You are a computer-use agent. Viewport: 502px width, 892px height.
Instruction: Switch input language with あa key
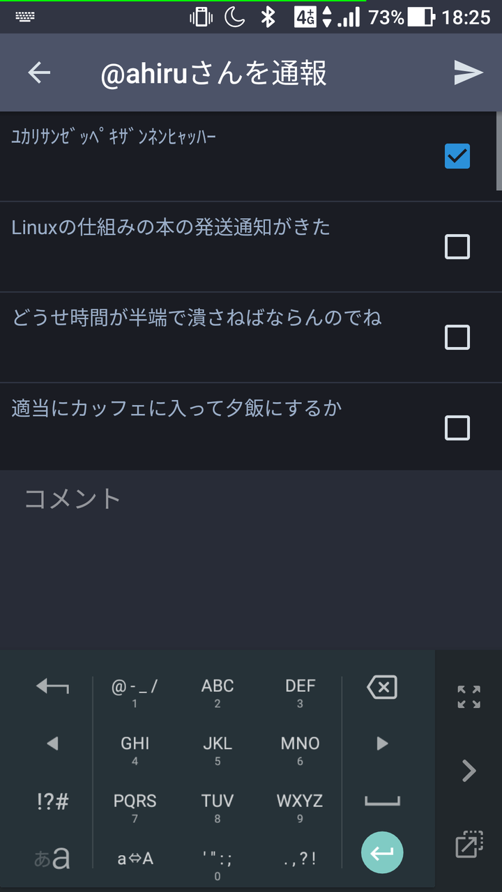pos(52,858)
